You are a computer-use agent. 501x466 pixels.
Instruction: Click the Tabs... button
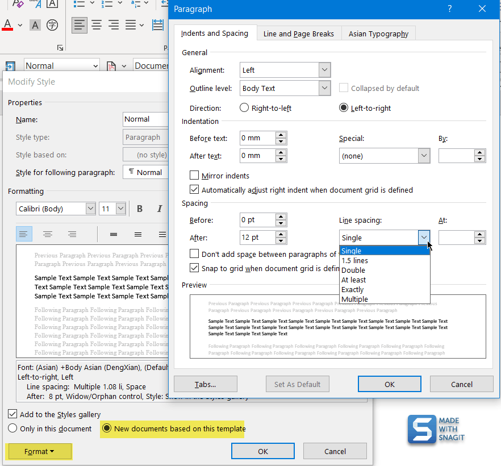pyautogui.click(x=206, y=384)
